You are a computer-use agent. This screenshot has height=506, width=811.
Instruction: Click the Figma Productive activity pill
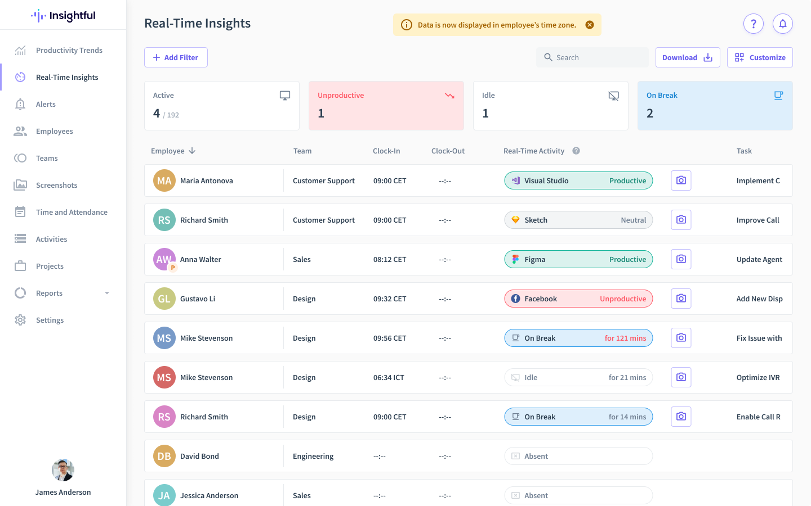(x=578, y=259)
